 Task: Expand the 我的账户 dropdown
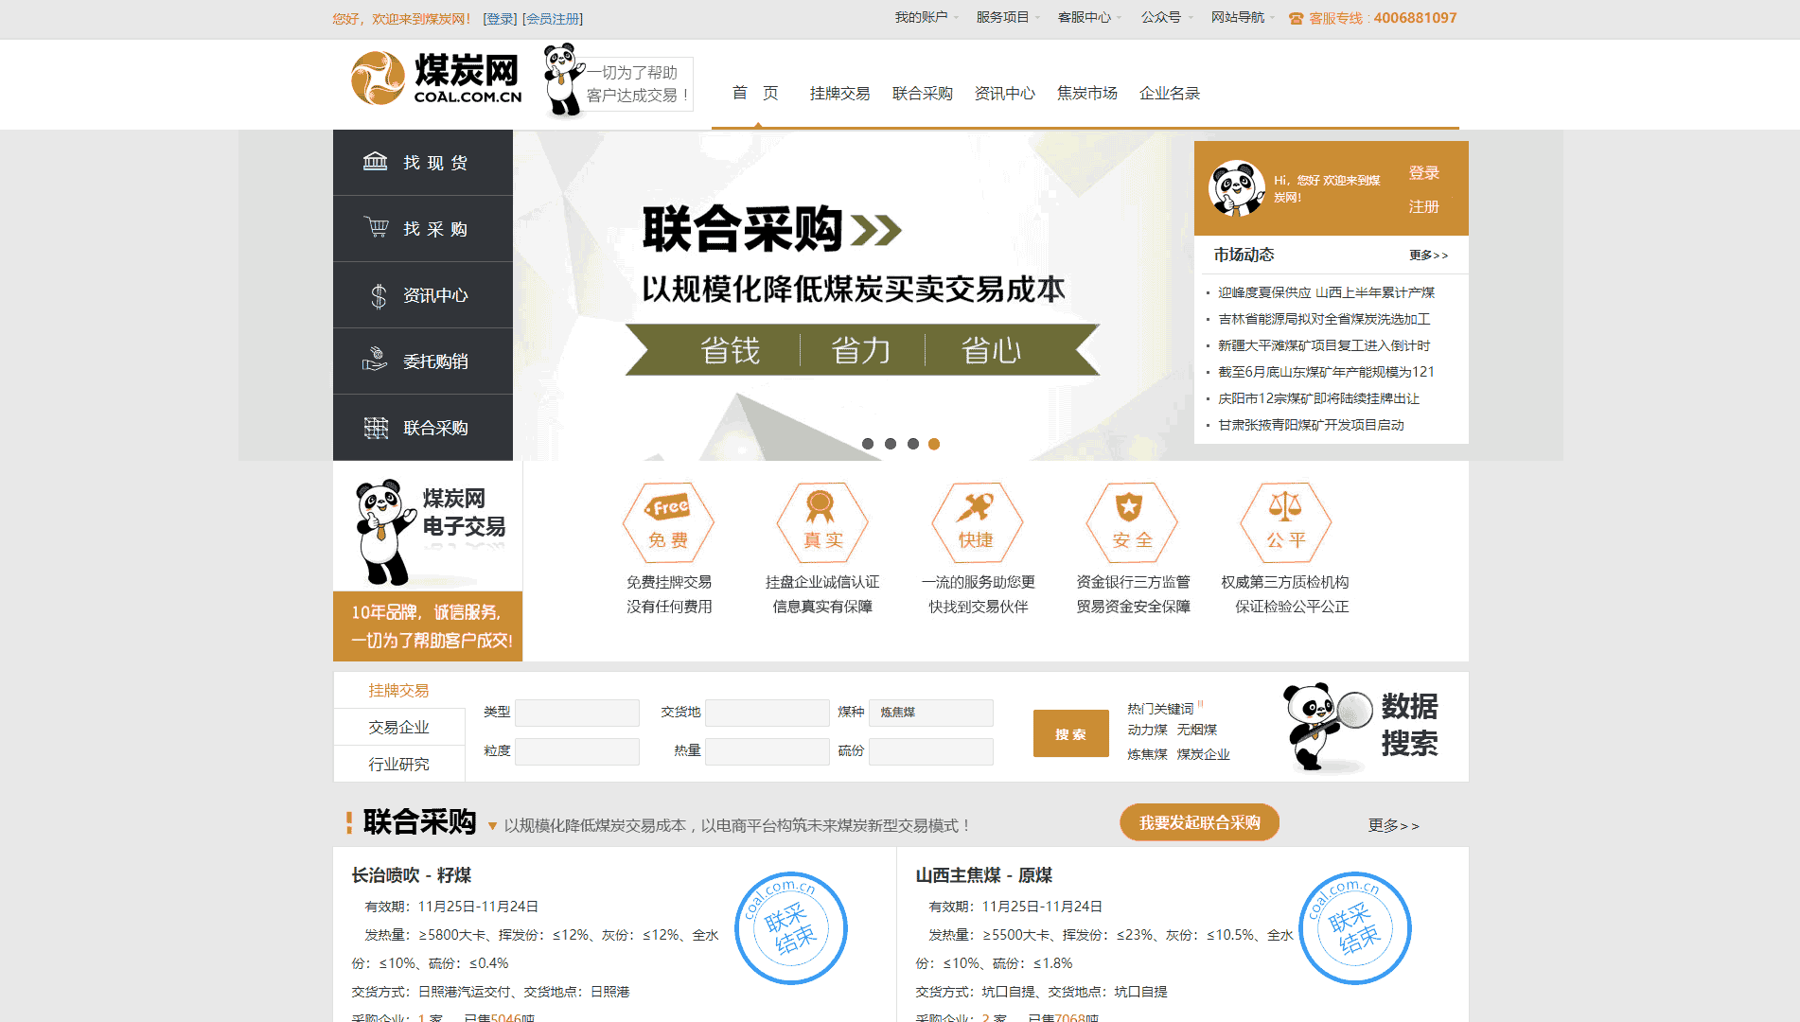tap(926, 17)
